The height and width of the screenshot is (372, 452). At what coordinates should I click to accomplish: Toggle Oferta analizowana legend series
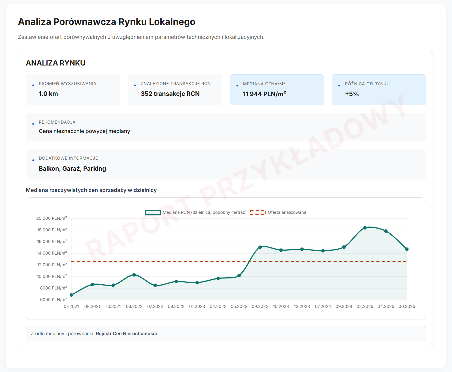click(x=278, y=212)
